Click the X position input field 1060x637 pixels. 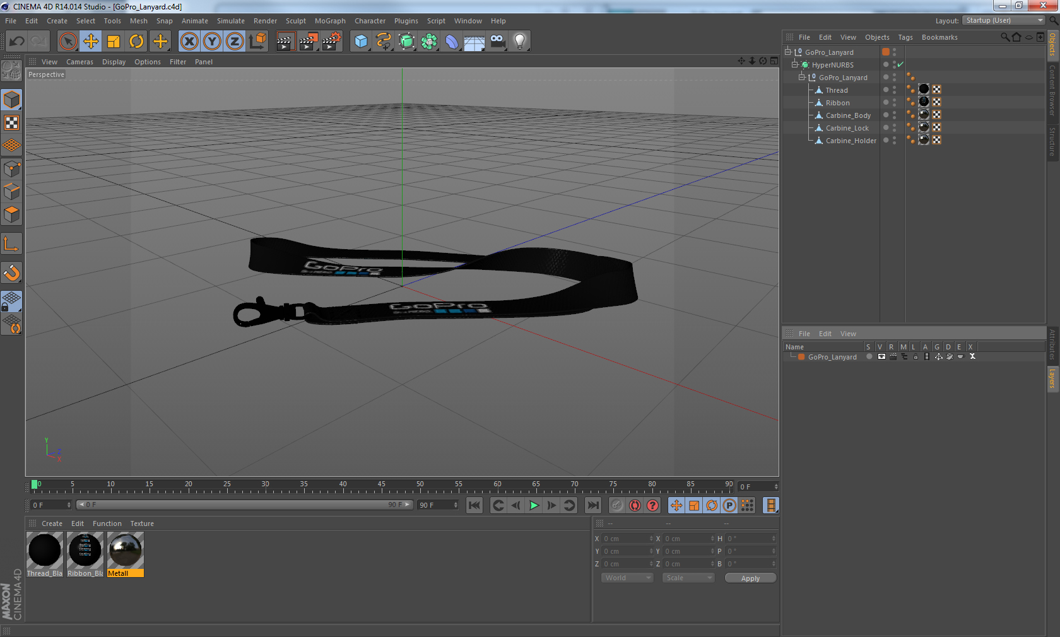(627, 539)
